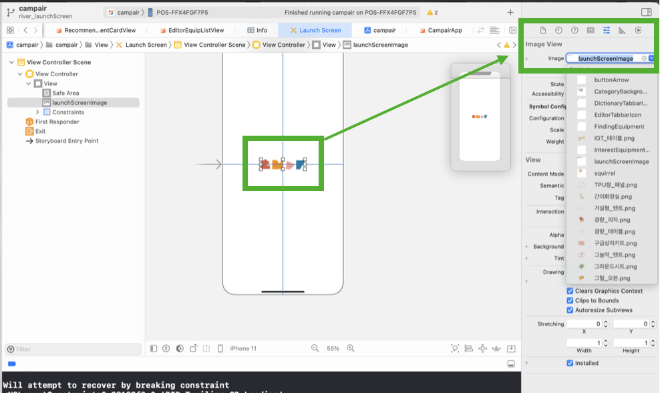Click the outline Filter field

coord(73,349)
